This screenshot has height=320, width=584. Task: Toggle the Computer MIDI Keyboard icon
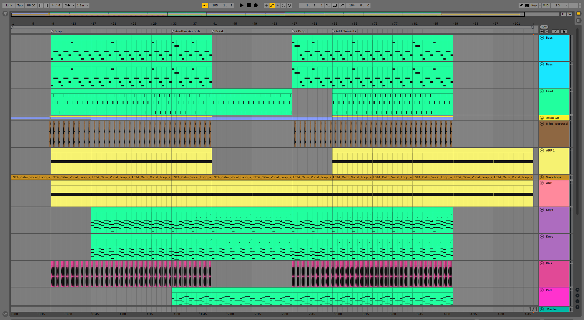pyautogui.click(x=527, y=5)
